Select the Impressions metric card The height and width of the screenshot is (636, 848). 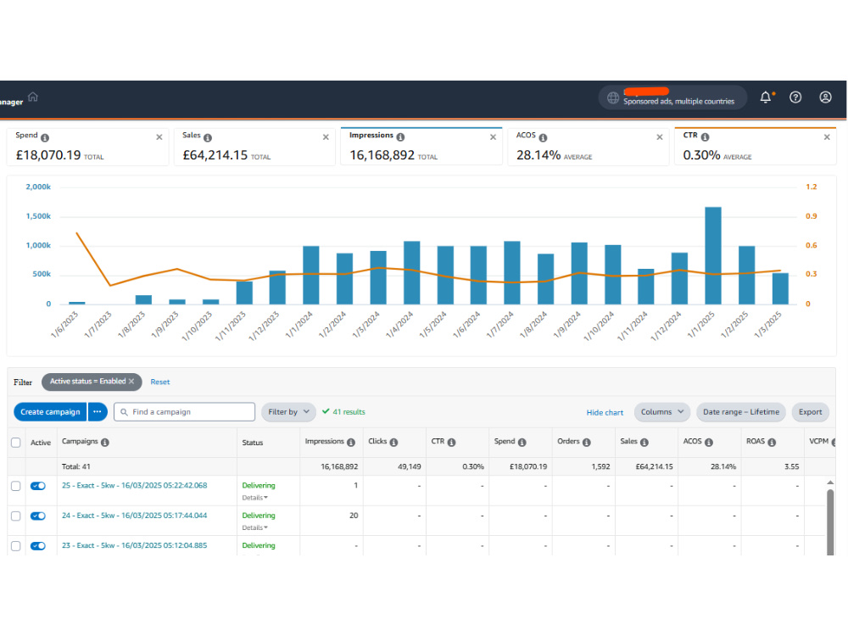coord(421,147)
